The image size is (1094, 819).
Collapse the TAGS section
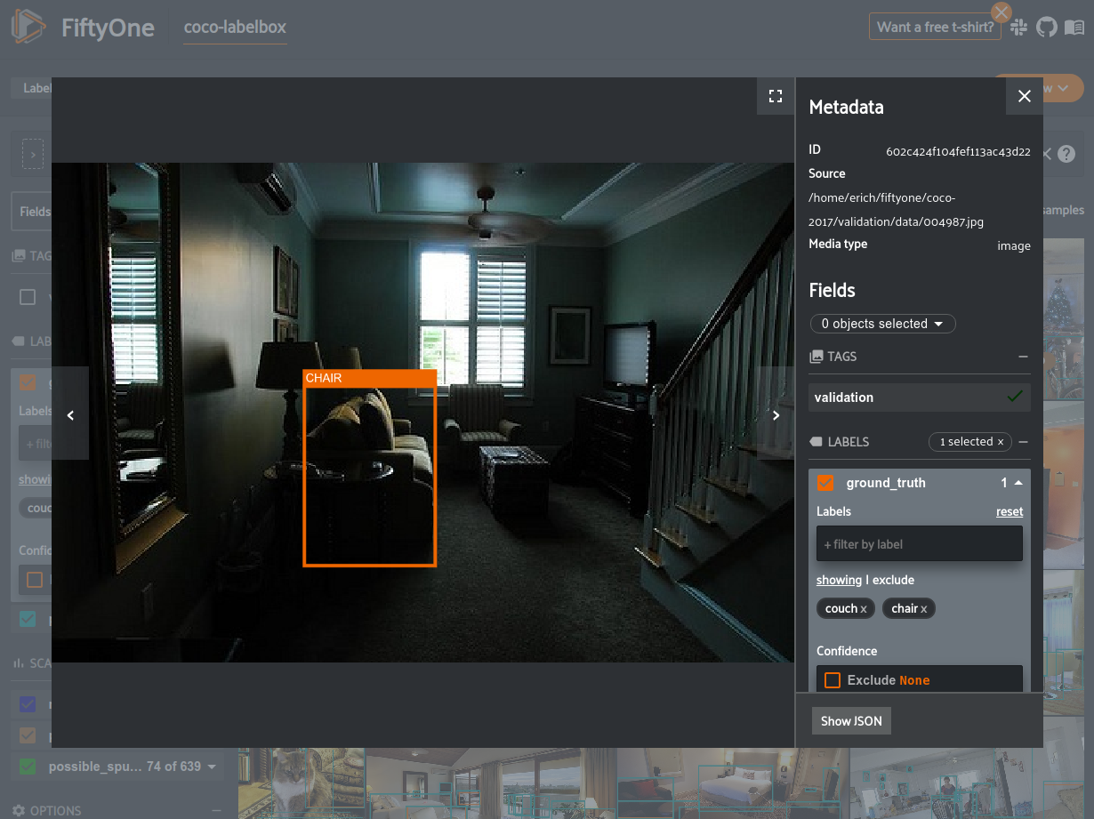(1023, 357)
